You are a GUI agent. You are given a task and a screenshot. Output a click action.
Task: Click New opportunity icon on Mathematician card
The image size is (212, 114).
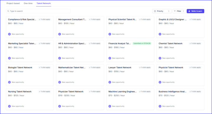click(59, 82)
